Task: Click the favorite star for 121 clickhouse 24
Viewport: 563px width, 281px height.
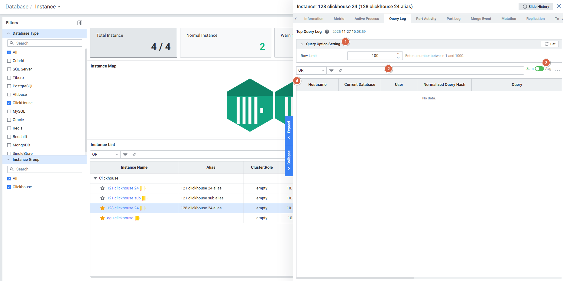Action: [102, 188]
